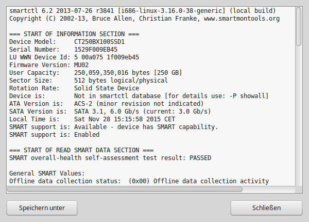Close dialog with Schließen button
This screenshot has width=309, height=222.
pos(266,208)
